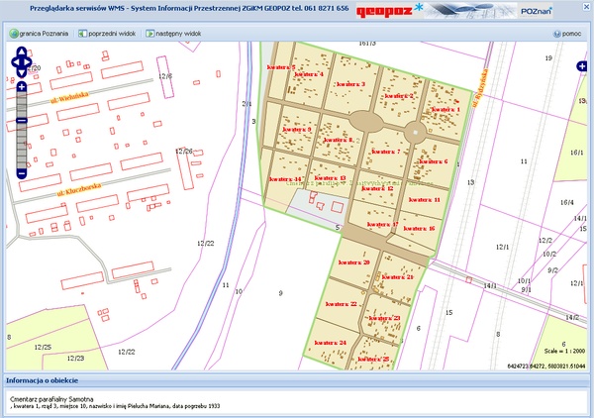Pan the map up with the north arrow
The height and width of the screenshot is (418, 594).
[x=21, y=53]
